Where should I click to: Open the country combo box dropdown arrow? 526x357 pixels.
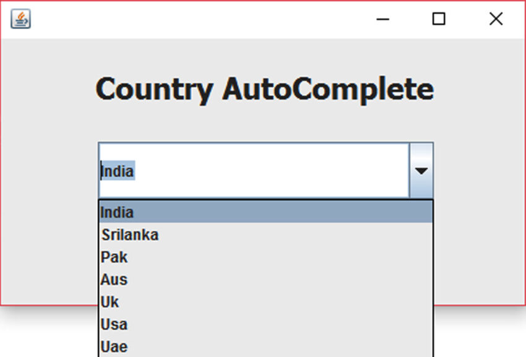pyautogui.click(x=421, y=170)
